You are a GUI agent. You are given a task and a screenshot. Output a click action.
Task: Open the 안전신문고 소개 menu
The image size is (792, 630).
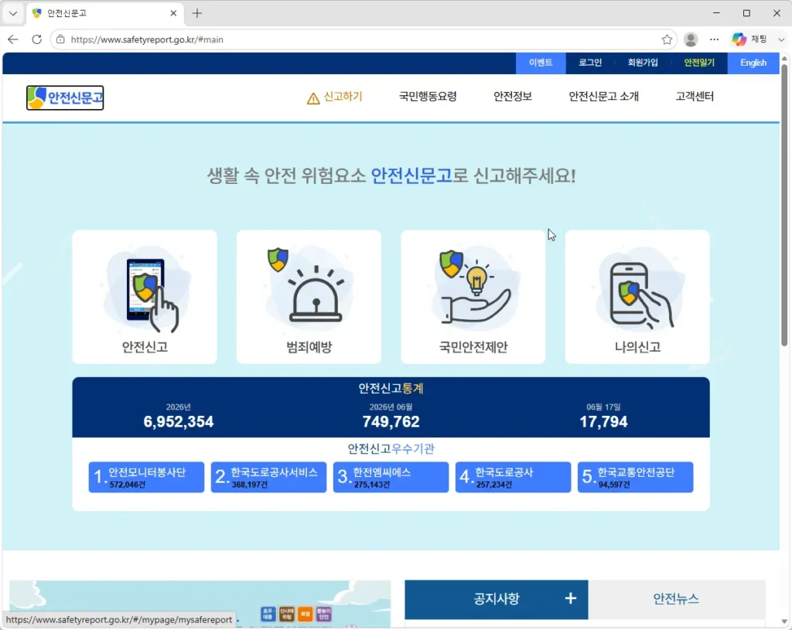coord(603,97)
